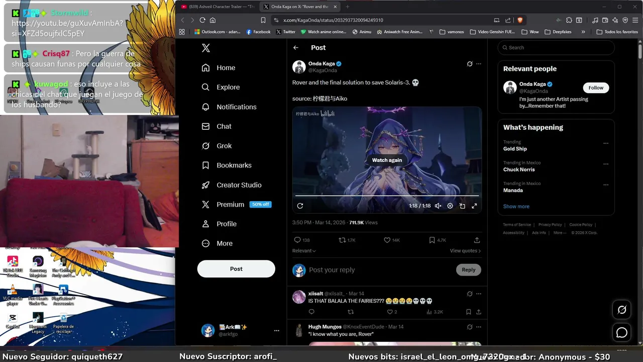
Task: Share xiisalt's reply
Action: pyautogui.click(x=479, y=312)
